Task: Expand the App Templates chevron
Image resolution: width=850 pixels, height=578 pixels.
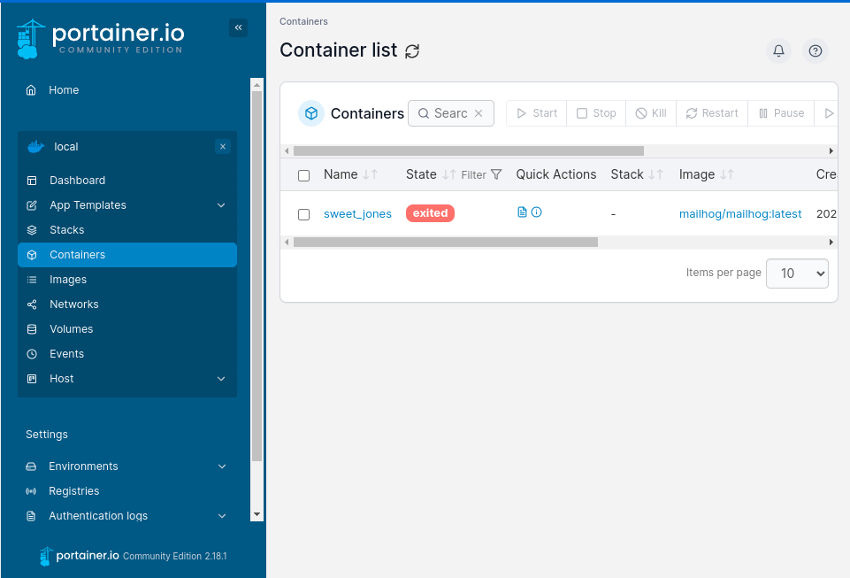Action: pos(221,205)
